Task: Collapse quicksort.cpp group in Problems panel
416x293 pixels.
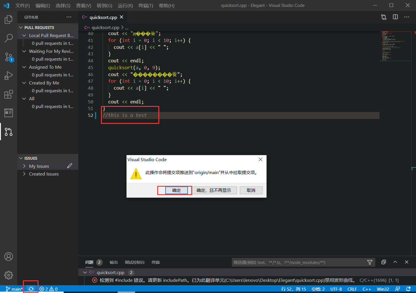Action: click(85, 272)
